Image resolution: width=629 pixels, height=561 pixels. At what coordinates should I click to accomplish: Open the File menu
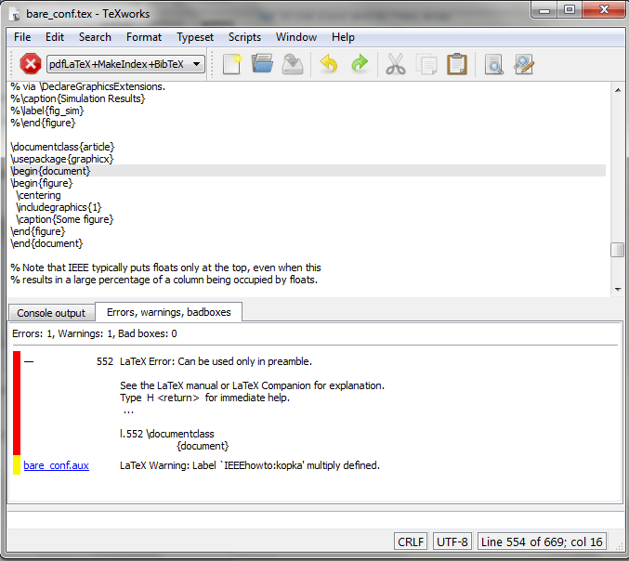click(22, 37)
